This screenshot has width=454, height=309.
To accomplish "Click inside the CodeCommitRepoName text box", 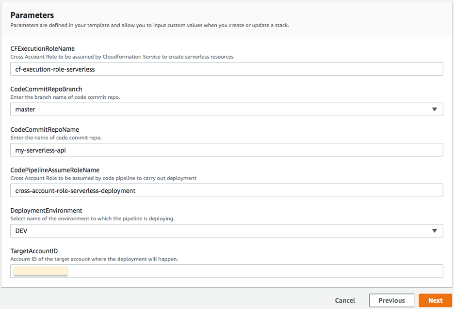I will click(227, 150).
